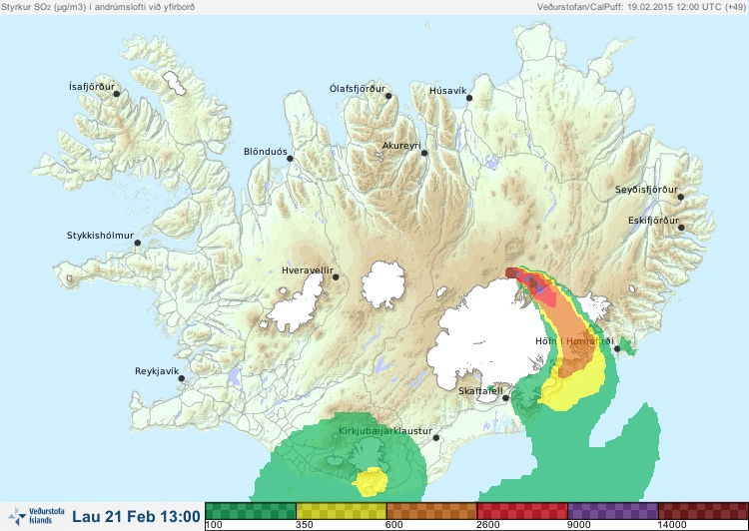Click the Seyðisfjörður location dot
749x531 pixels.
(681, 197)
